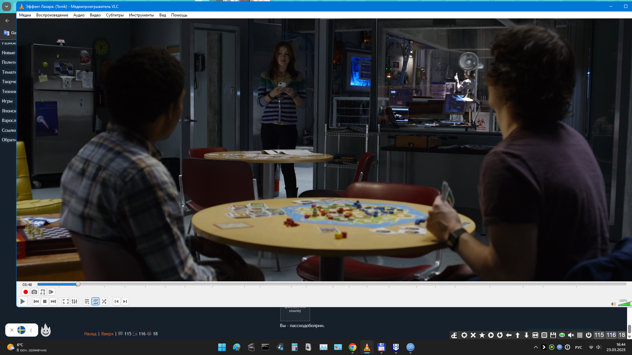Screen dimensions: 632x355
Task: Go to previous chapter button
Action: click(x=117, y=301)
